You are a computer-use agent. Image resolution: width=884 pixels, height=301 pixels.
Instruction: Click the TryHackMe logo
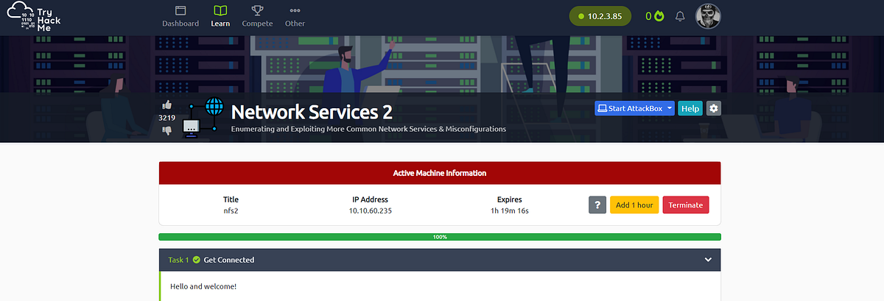click(x=34, y=16)
